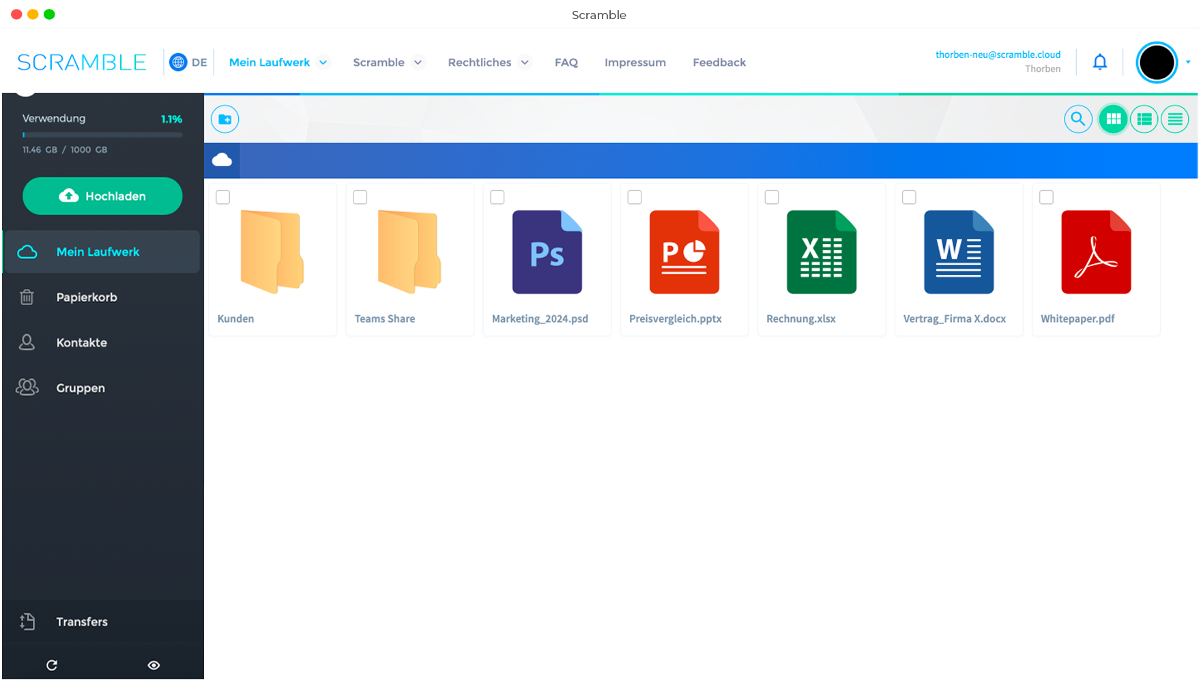Click the storage usage progress bar

pyautogui.click(x=102, y=135)
